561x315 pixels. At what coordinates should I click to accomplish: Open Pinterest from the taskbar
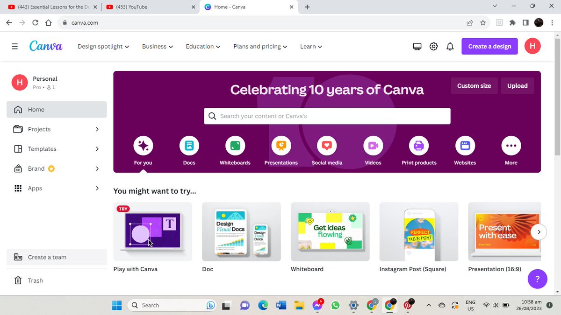(408, 305)
